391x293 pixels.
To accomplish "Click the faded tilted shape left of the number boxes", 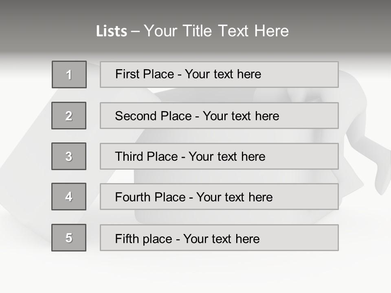I will [24, 163].
